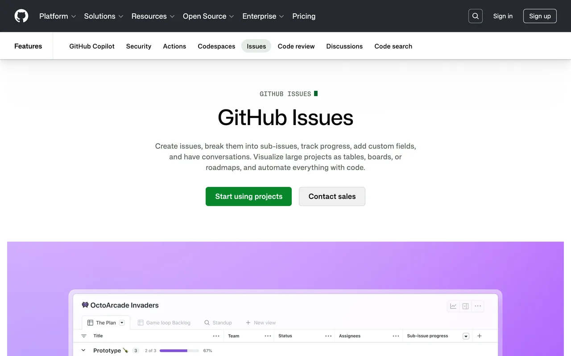Viewport: 571px width, 356px height.
Task: Expand the Platform menu
Action: (58, 16)
